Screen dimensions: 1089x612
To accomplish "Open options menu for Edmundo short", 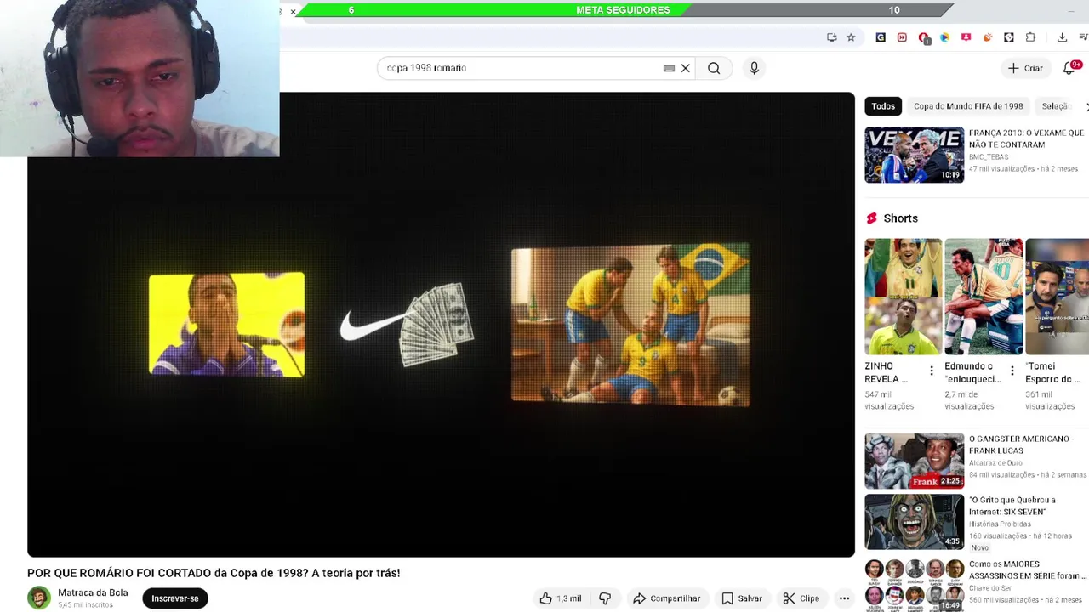I will pyautogui.click(x=1012, y=371).
